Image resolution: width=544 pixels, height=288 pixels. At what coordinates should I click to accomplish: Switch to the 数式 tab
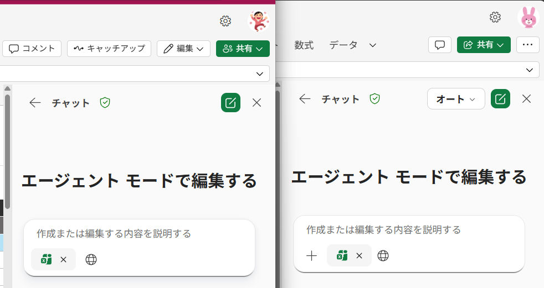coord(304,45)
